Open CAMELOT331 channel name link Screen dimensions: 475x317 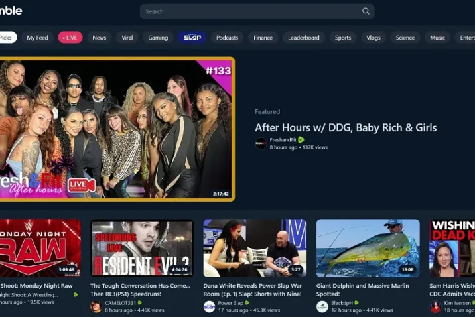120,303
